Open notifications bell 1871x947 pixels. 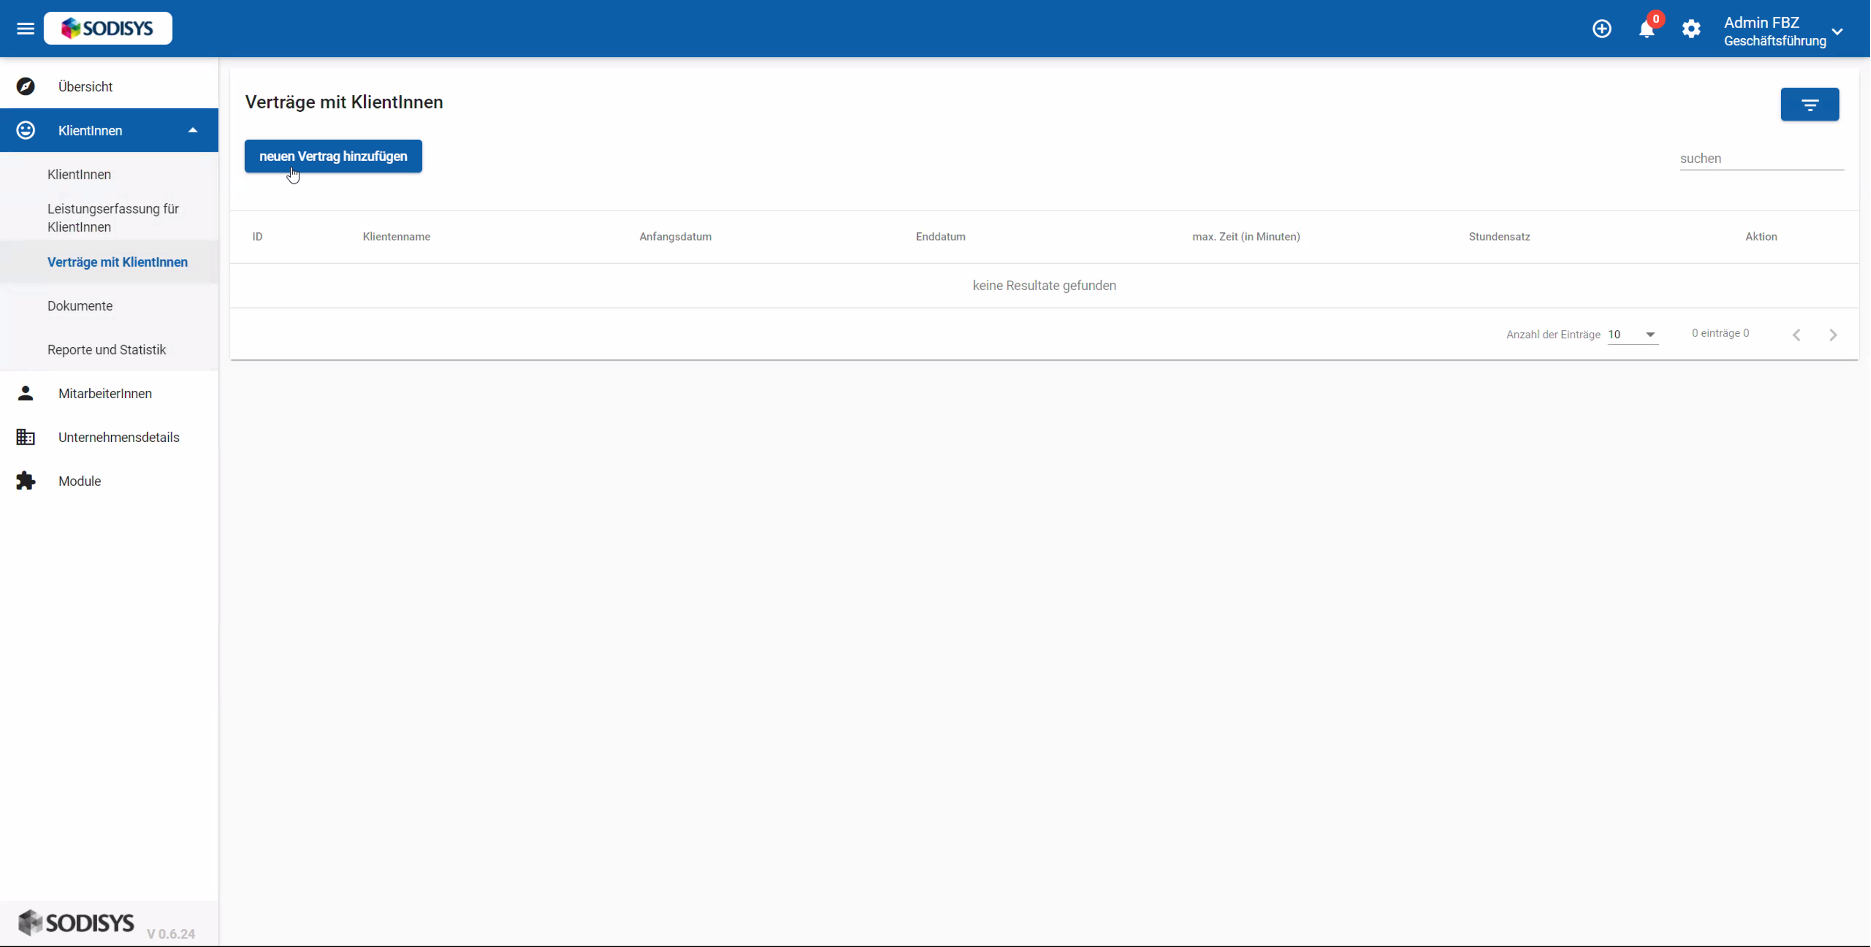(1647, 29)
